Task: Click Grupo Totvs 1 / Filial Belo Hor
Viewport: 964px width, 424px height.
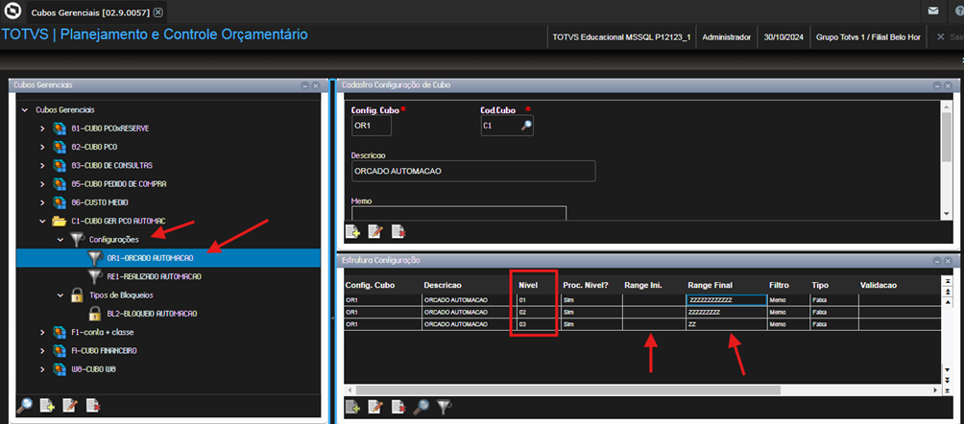Action: point(868,36)
